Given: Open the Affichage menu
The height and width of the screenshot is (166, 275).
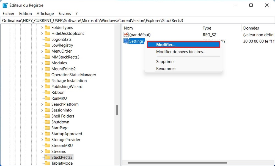Looking at the screenshot, I should (x=45, y=14).
